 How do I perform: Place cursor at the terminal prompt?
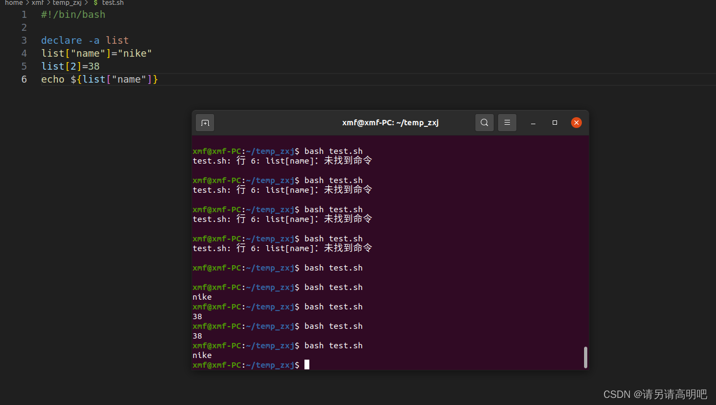[307, 364]
